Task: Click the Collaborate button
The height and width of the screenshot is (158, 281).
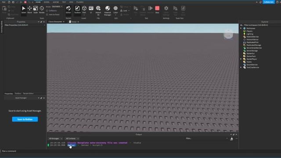Action: (268, 2)
